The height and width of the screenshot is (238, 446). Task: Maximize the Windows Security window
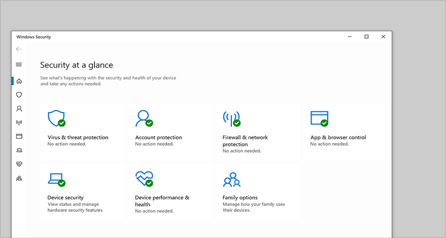(x=367, y=37)
